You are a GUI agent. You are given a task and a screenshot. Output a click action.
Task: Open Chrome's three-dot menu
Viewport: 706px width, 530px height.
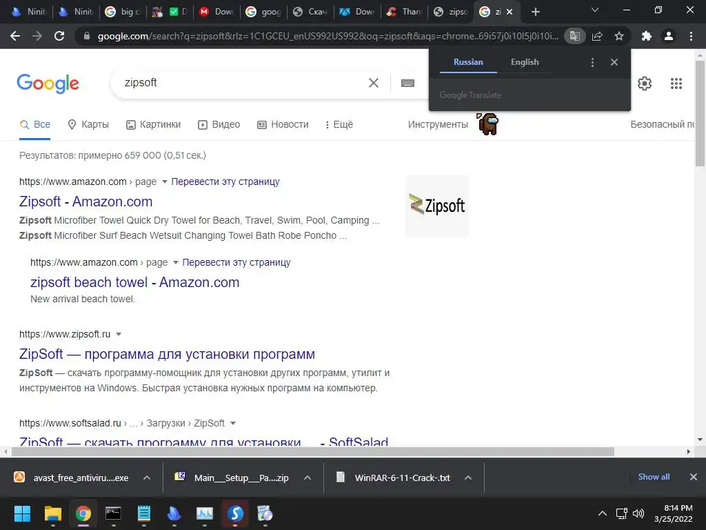tap(691, 36)
